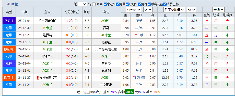Click the 意甲 league tag for 24-12-30

tap(9, 28)
